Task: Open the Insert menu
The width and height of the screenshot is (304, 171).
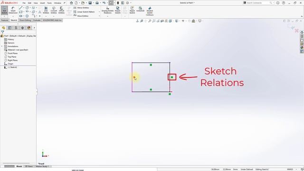Action: pyautogui.click(x=42, y=3)
